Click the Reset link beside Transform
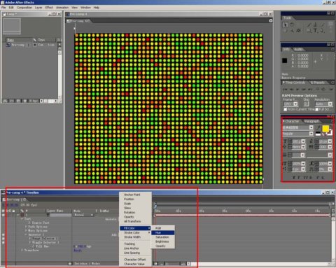 coord(78,251)
